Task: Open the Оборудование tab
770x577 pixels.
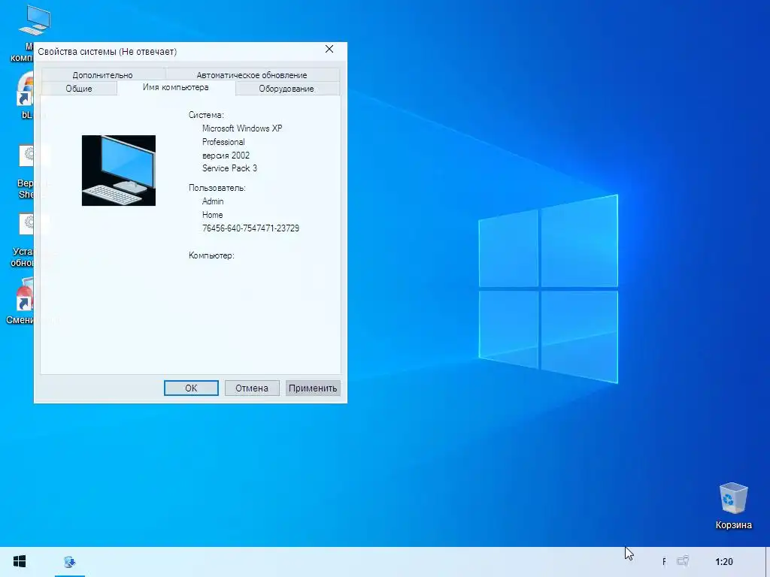Action: click(286, 89)
